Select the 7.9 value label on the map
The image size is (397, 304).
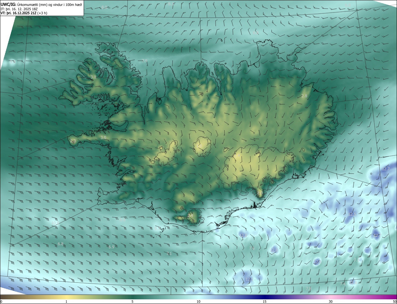click(145, 61)
